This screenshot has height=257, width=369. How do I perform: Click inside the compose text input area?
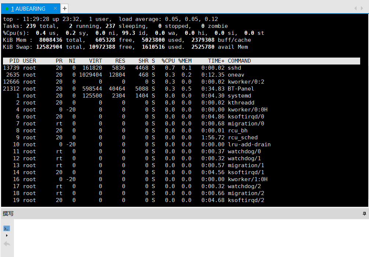(x=191, y=238)
